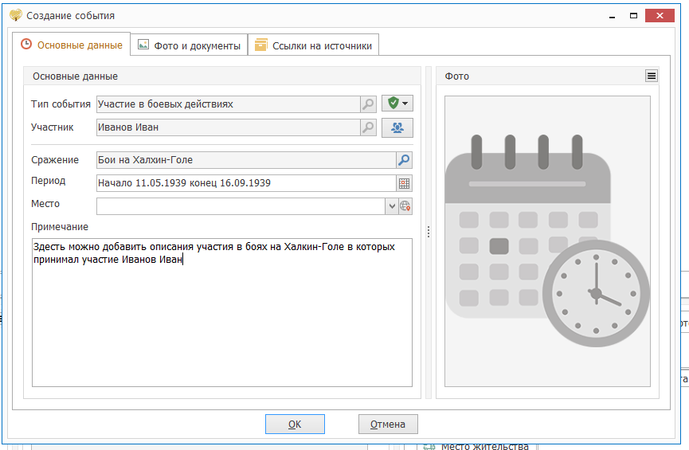Click the search icon in Участник field
Image resolution: width=689 pixels, height=450 pixels.
click(x=368, y=127)
